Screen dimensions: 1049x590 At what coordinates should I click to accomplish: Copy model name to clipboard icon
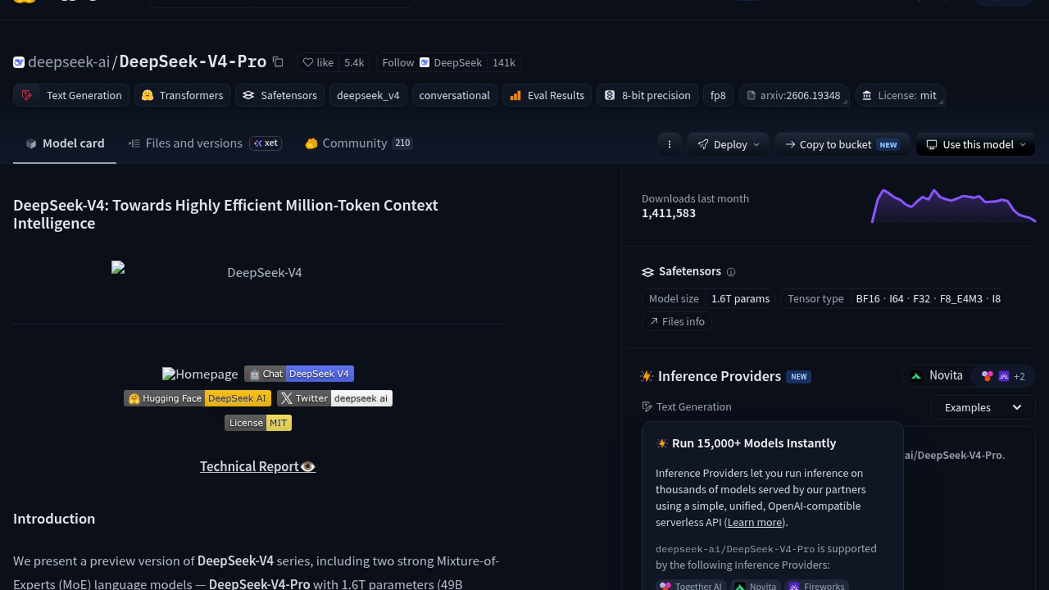278,62
